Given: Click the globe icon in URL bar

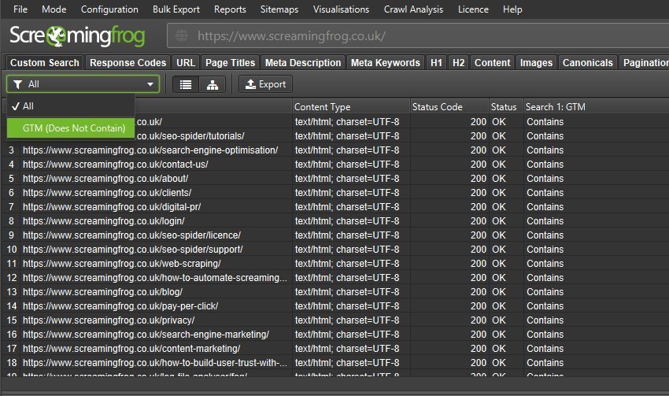Looking at the screenshot, I should 182,36.
